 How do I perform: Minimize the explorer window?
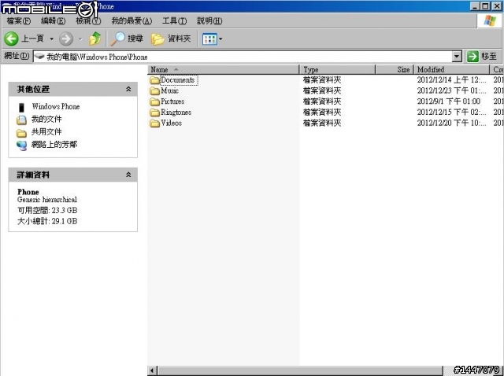(476, 6)
